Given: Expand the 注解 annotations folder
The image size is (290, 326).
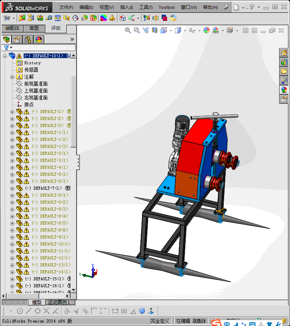Looking at the screenshot, I should (12, 77).
